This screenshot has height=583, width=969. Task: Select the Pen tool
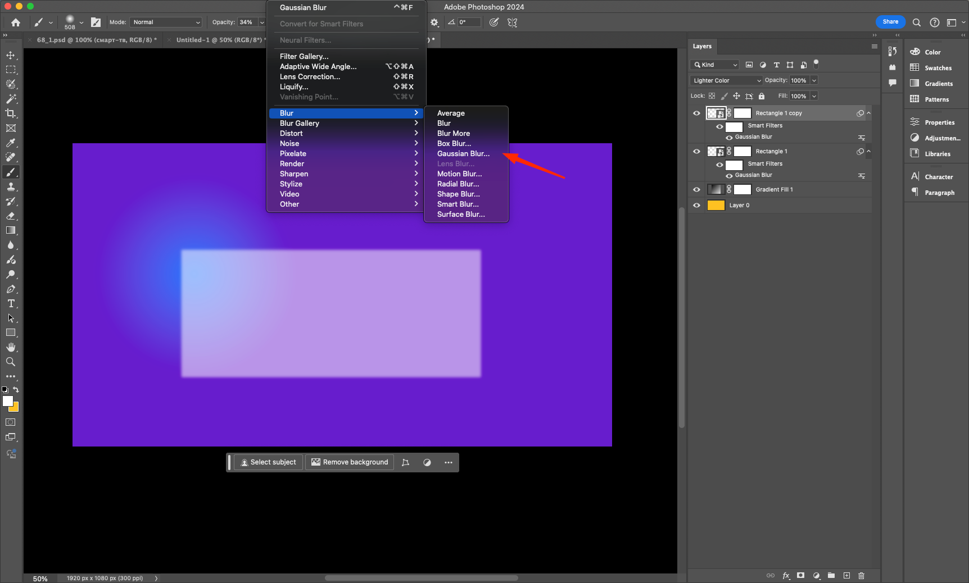11,289
